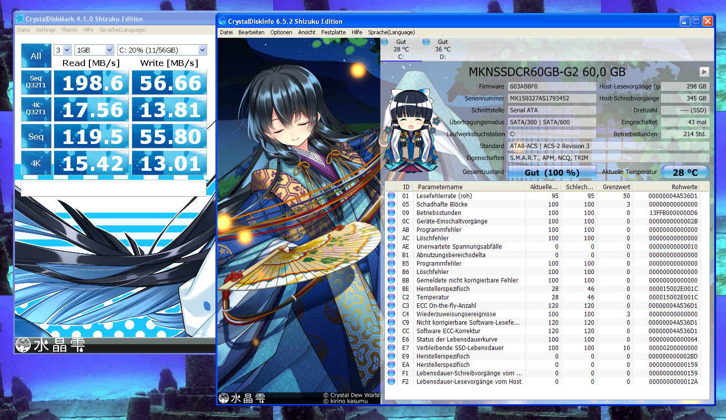
Task: Click status icon for Wiederzuweisungsereignisse row
Action: tap(391, 314)
